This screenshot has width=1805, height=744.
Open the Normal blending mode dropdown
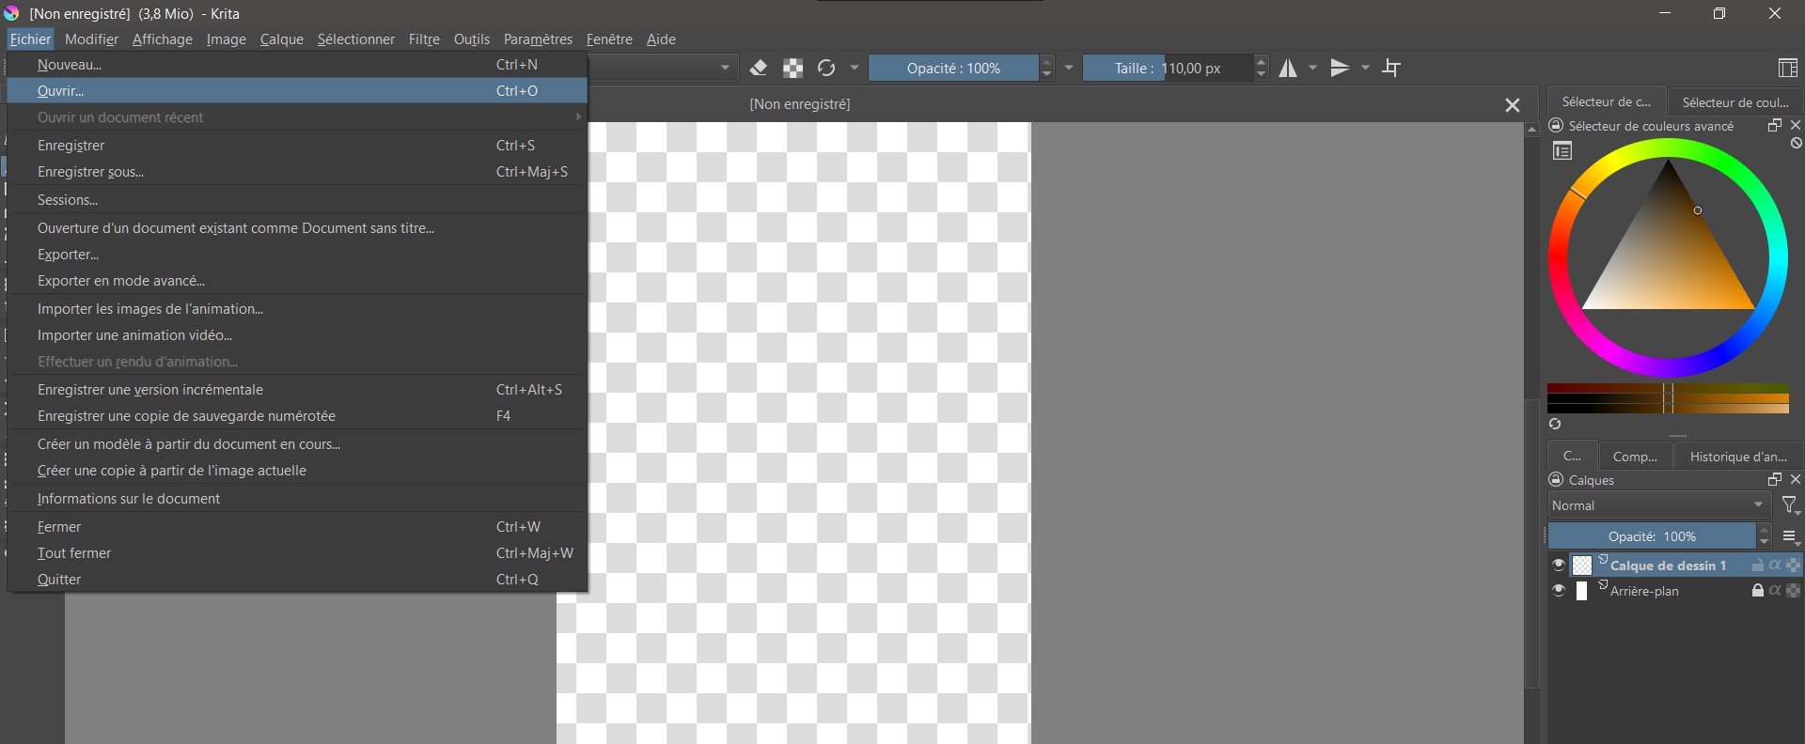click(x=1660, y=505)
